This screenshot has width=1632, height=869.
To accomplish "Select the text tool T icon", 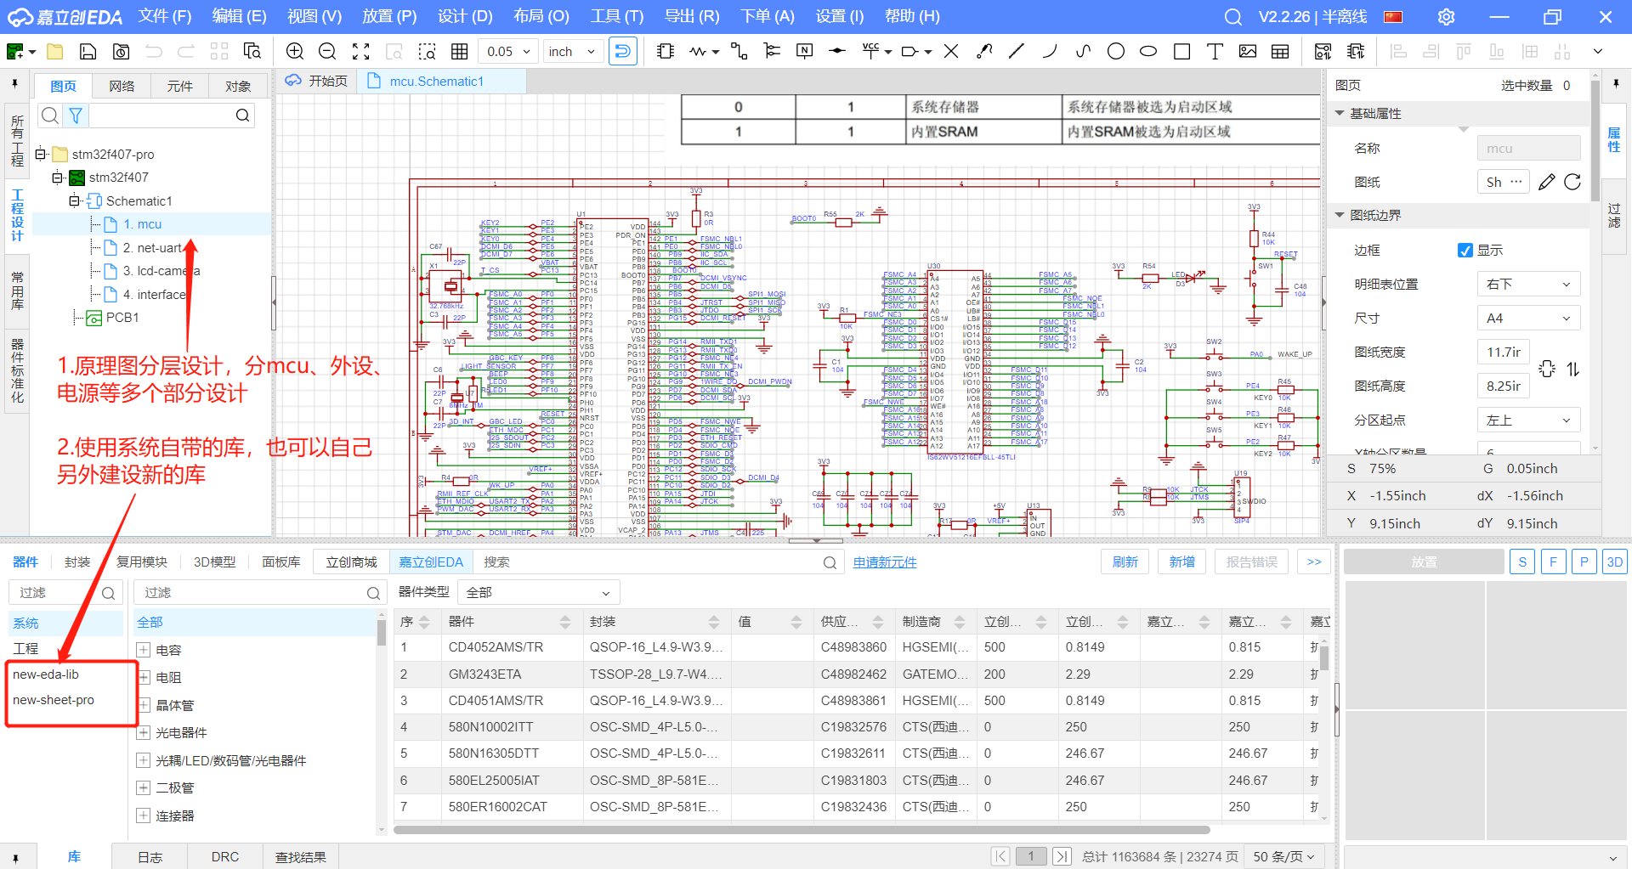I will (1215, 52).
